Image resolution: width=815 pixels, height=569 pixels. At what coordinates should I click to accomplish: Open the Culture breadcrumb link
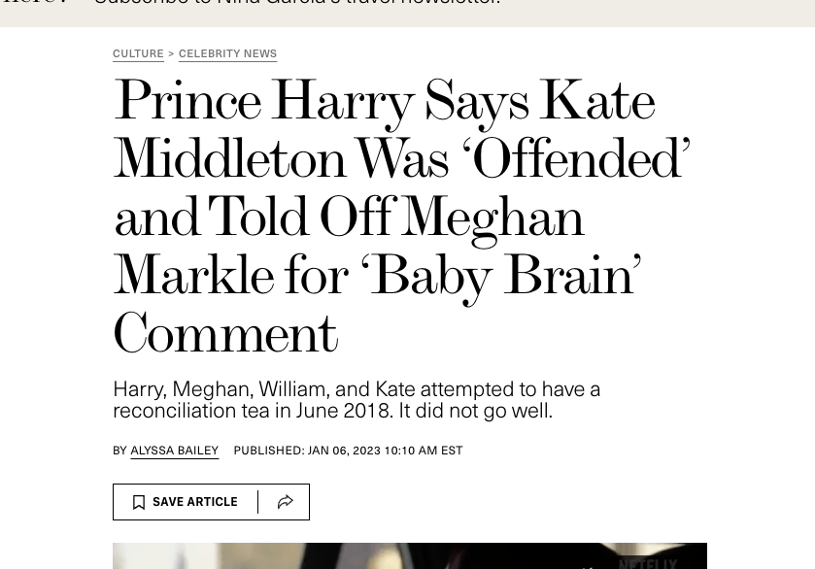click(138, 54)
